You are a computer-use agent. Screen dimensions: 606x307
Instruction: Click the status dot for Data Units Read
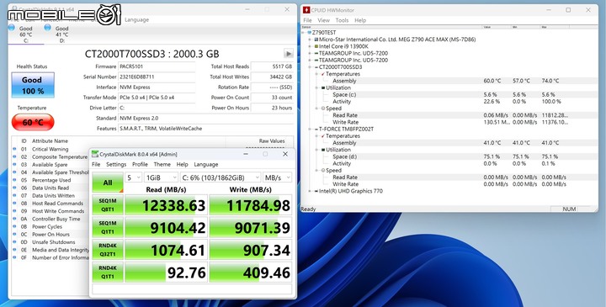click(x=14, y=188)
